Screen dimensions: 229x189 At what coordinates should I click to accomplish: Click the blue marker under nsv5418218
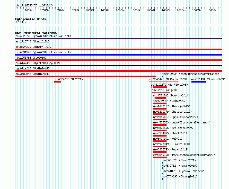click(163, 174)
